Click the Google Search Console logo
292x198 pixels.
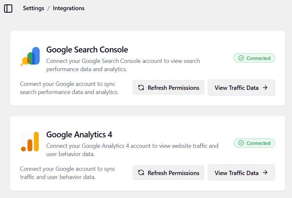click(30, 56)
